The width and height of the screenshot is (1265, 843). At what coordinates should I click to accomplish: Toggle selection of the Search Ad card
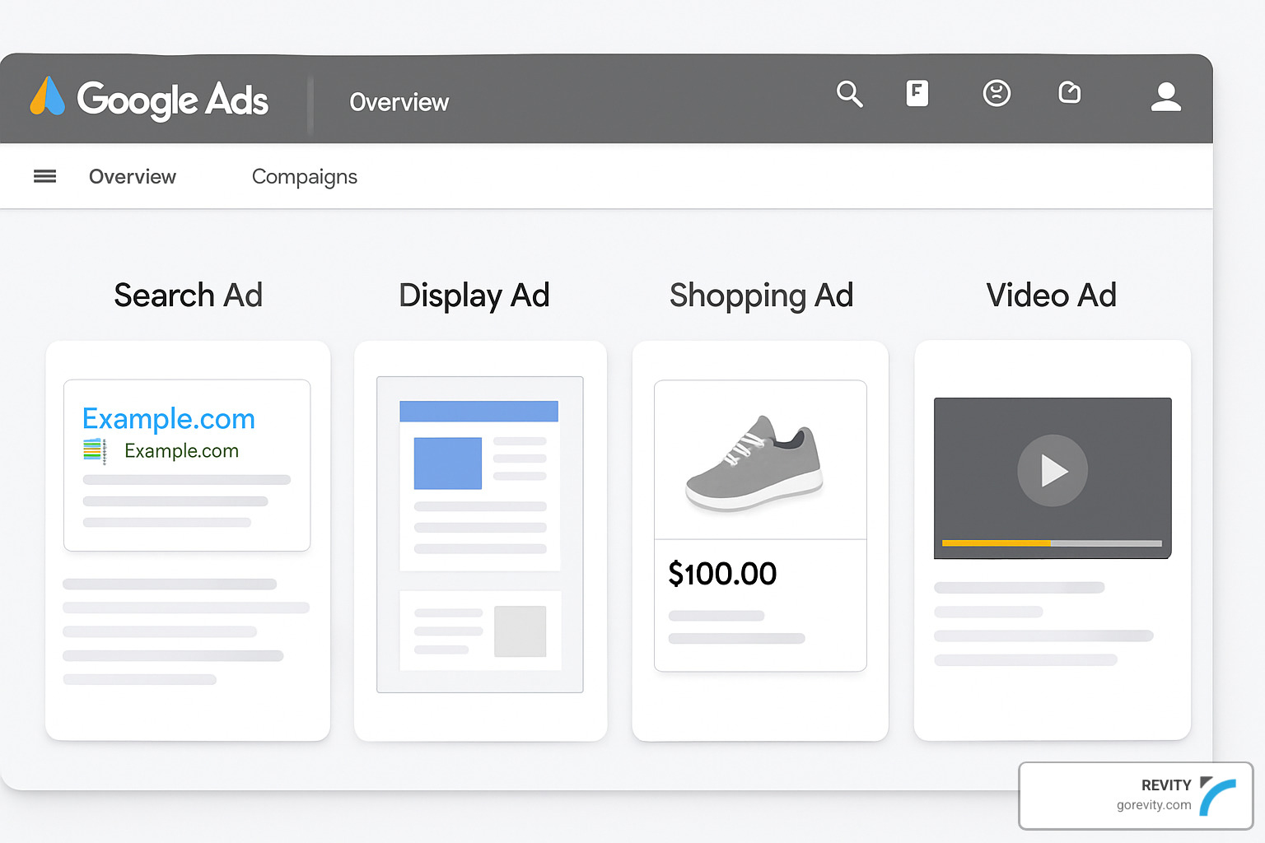tap(188, 539)
